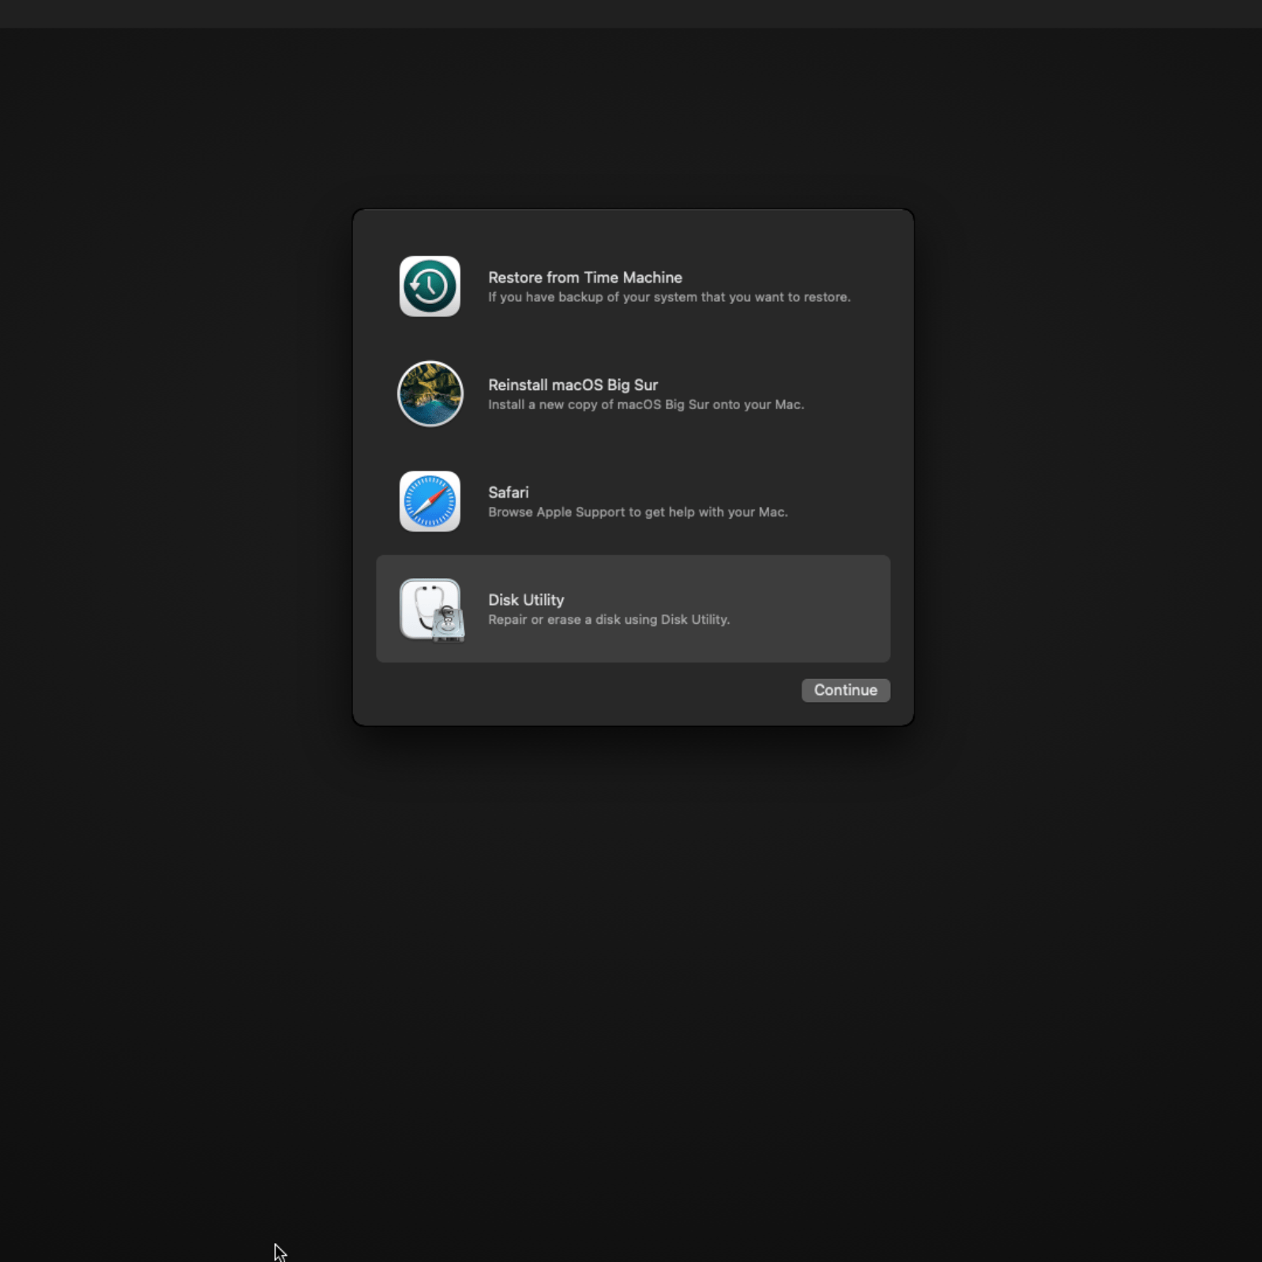This screenshot has width=1262, height=1262.
Task: Click "Browse Apple Support" description text
Action: click(637, 513)
